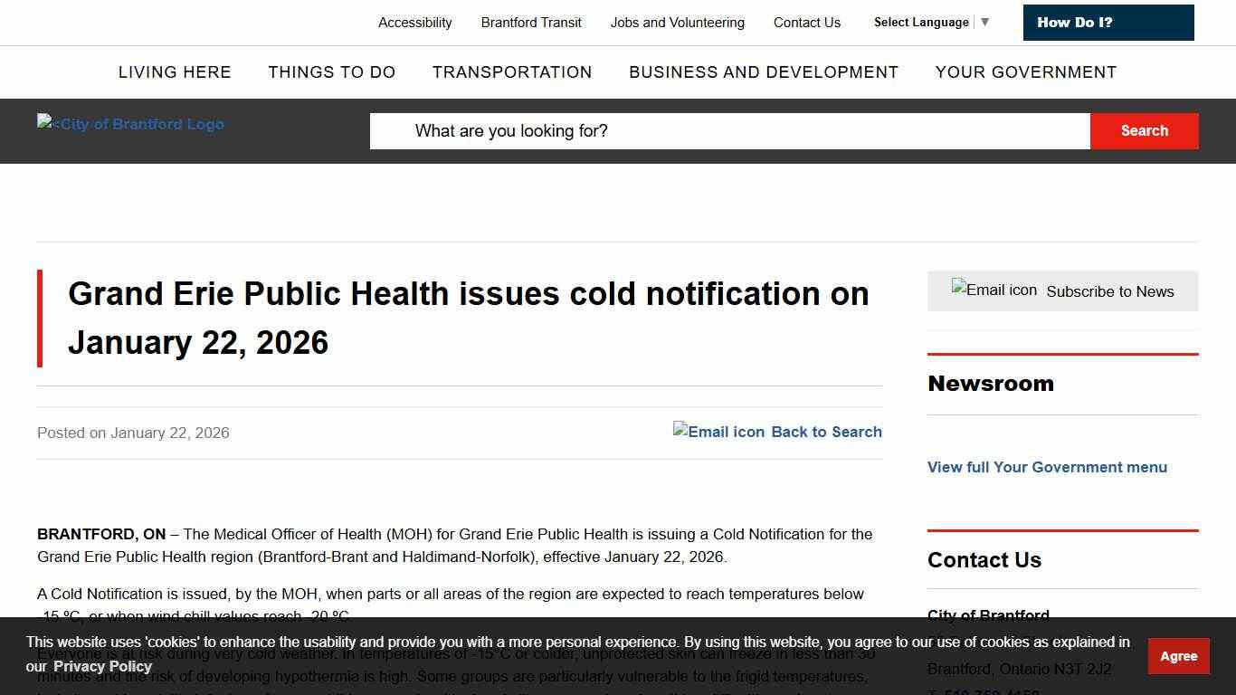Open the Subscribe to News page

coord(1110,291)
